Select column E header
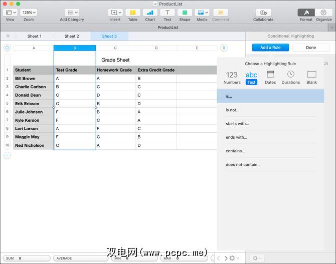 pos(197,48)
